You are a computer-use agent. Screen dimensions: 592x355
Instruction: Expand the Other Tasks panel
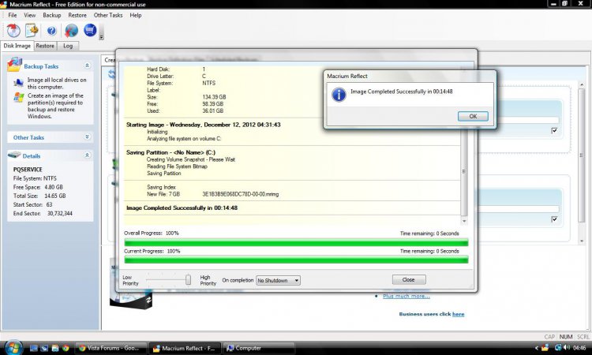(x=87, y=137)
